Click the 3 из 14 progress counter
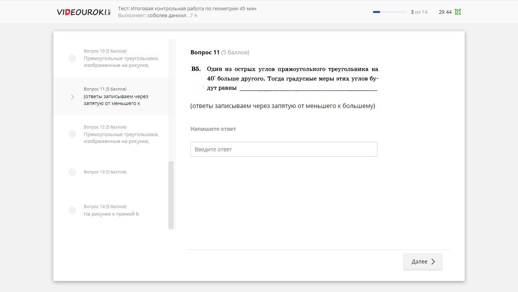This screenshot has width=518, height=292. (x=419, y=12)
